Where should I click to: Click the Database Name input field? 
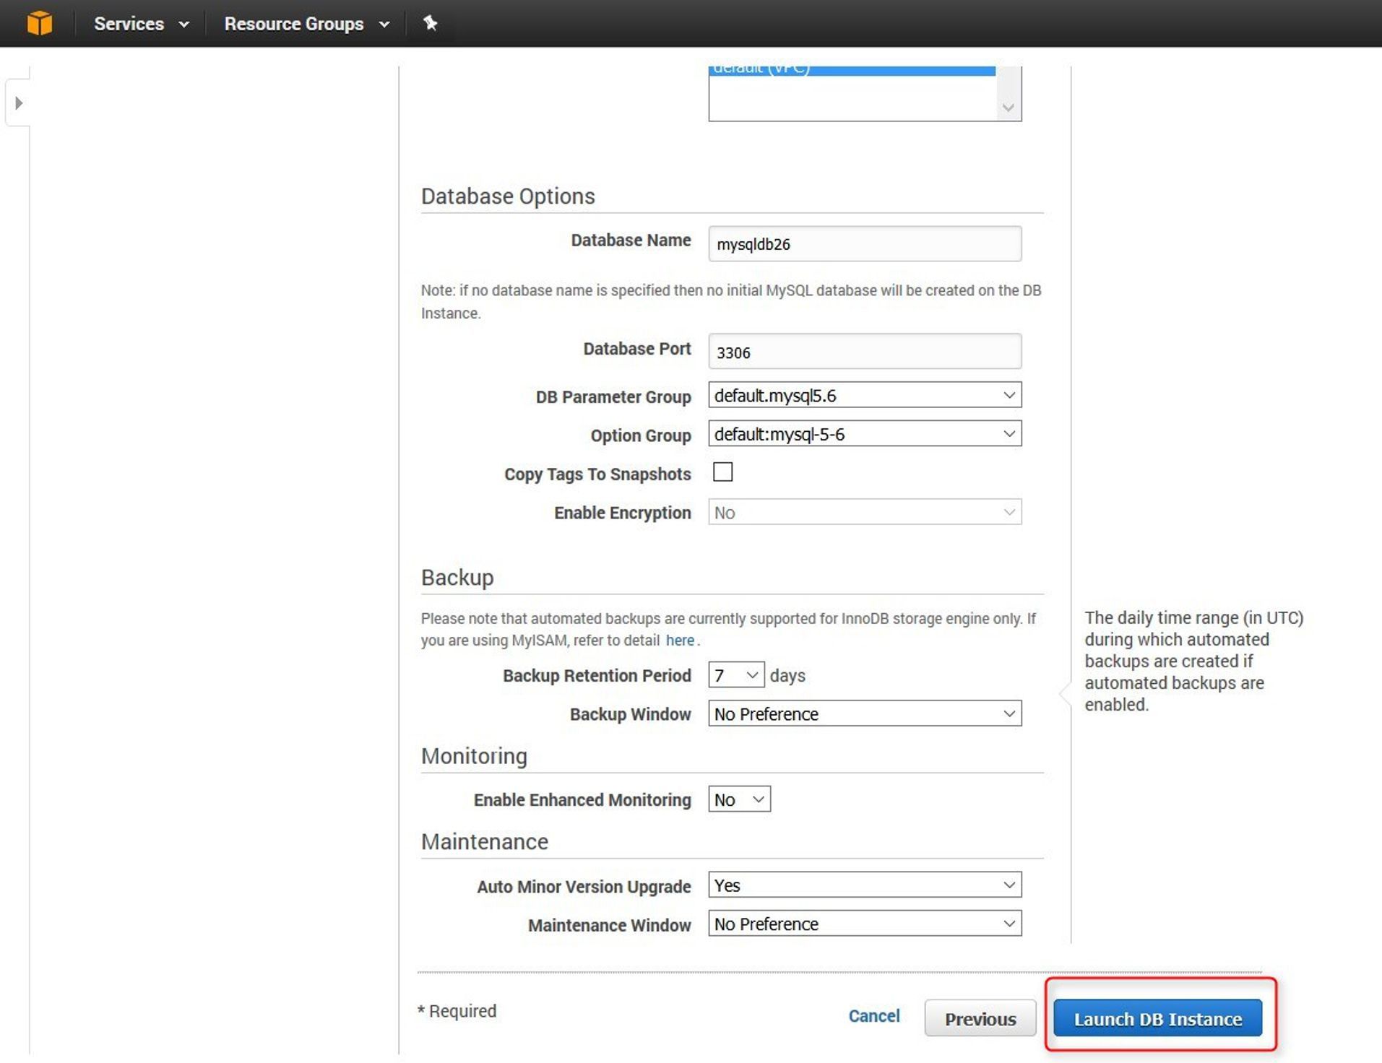point(865,244)
